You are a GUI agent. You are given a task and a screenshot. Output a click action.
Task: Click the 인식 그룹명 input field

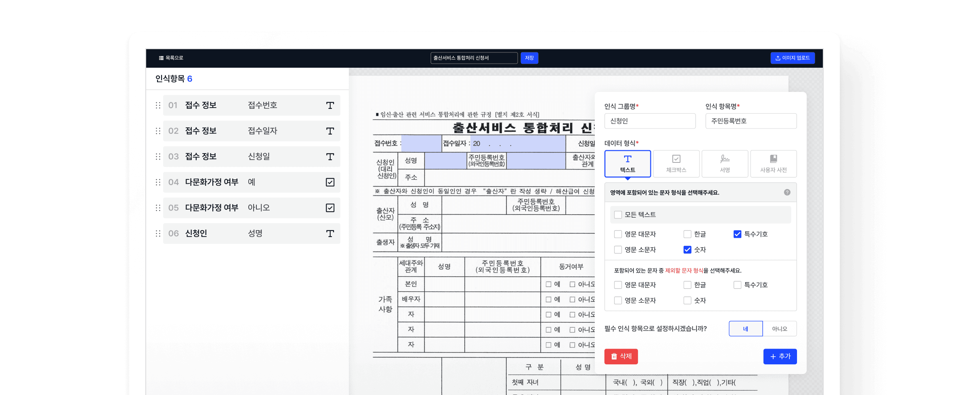[650, 121]
